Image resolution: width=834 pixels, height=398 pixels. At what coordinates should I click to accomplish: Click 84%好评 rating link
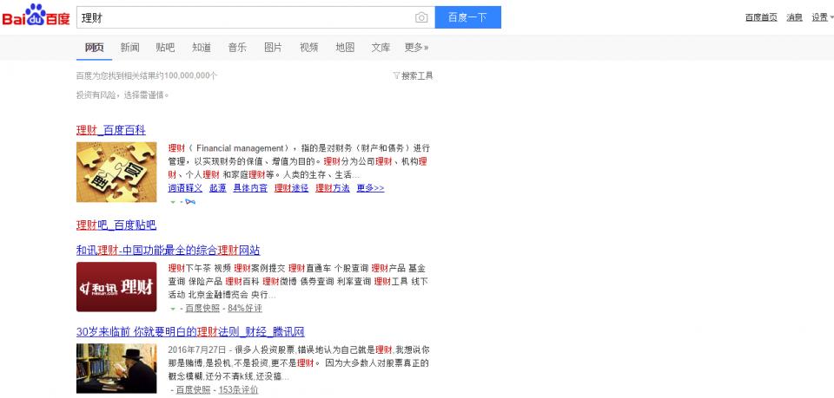245,309
